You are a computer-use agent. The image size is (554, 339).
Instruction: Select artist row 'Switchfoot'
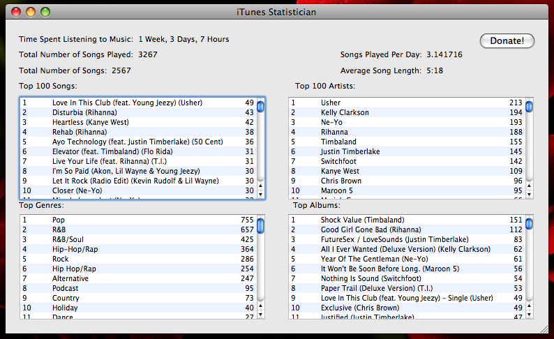(x=407, y=161)
